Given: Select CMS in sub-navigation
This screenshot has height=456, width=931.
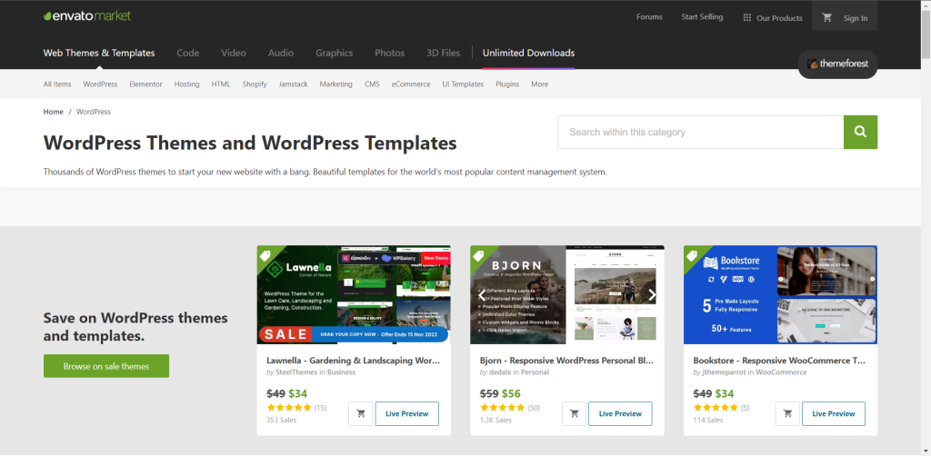Looking at the screenshot, I should [x=372, y=84].
